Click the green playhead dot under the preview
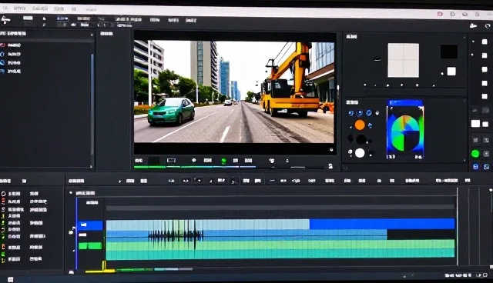 click(x=223, y=161)
